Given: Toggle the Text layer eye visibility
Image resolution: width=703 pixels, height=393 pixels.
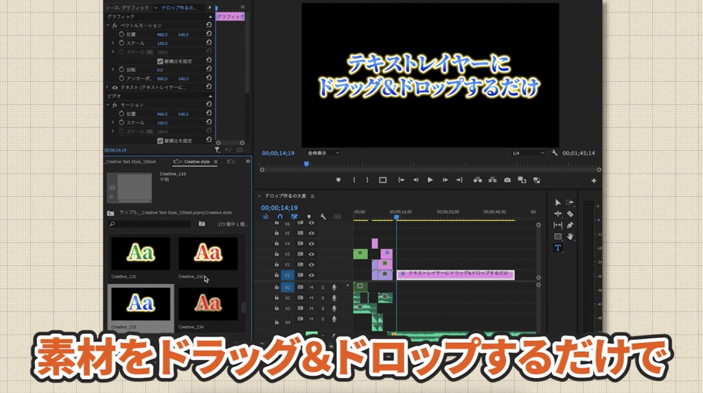Looking at the screenshot, I should tap(115, 87).
